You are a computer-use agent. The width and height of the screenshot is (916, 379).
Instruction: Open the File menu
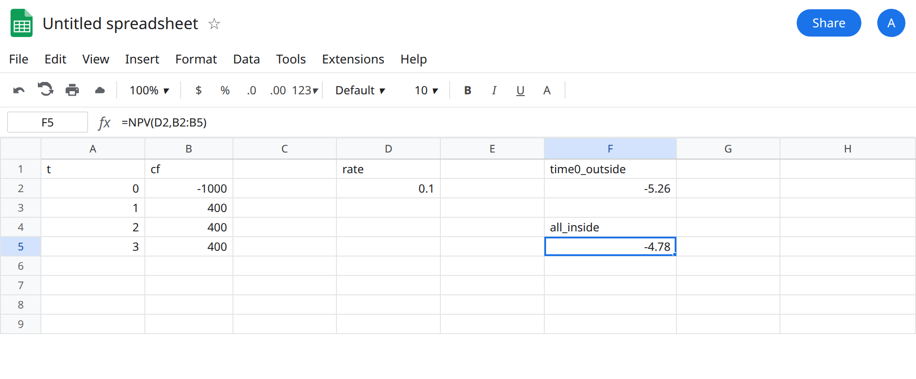[18, 59]
